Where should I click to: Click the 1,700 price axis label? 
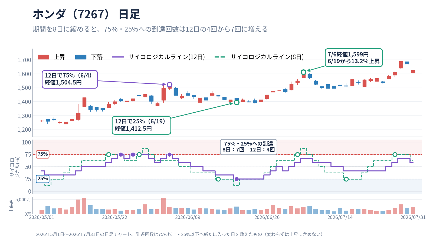(24, 60)
